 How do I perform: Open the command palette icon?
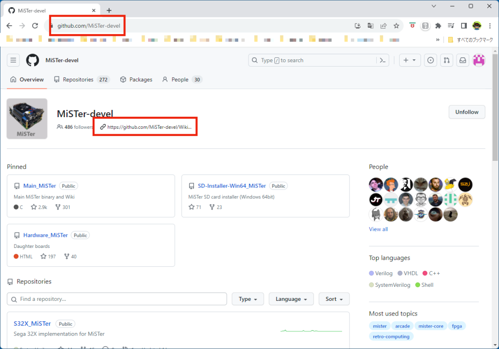tap(383, 60)
